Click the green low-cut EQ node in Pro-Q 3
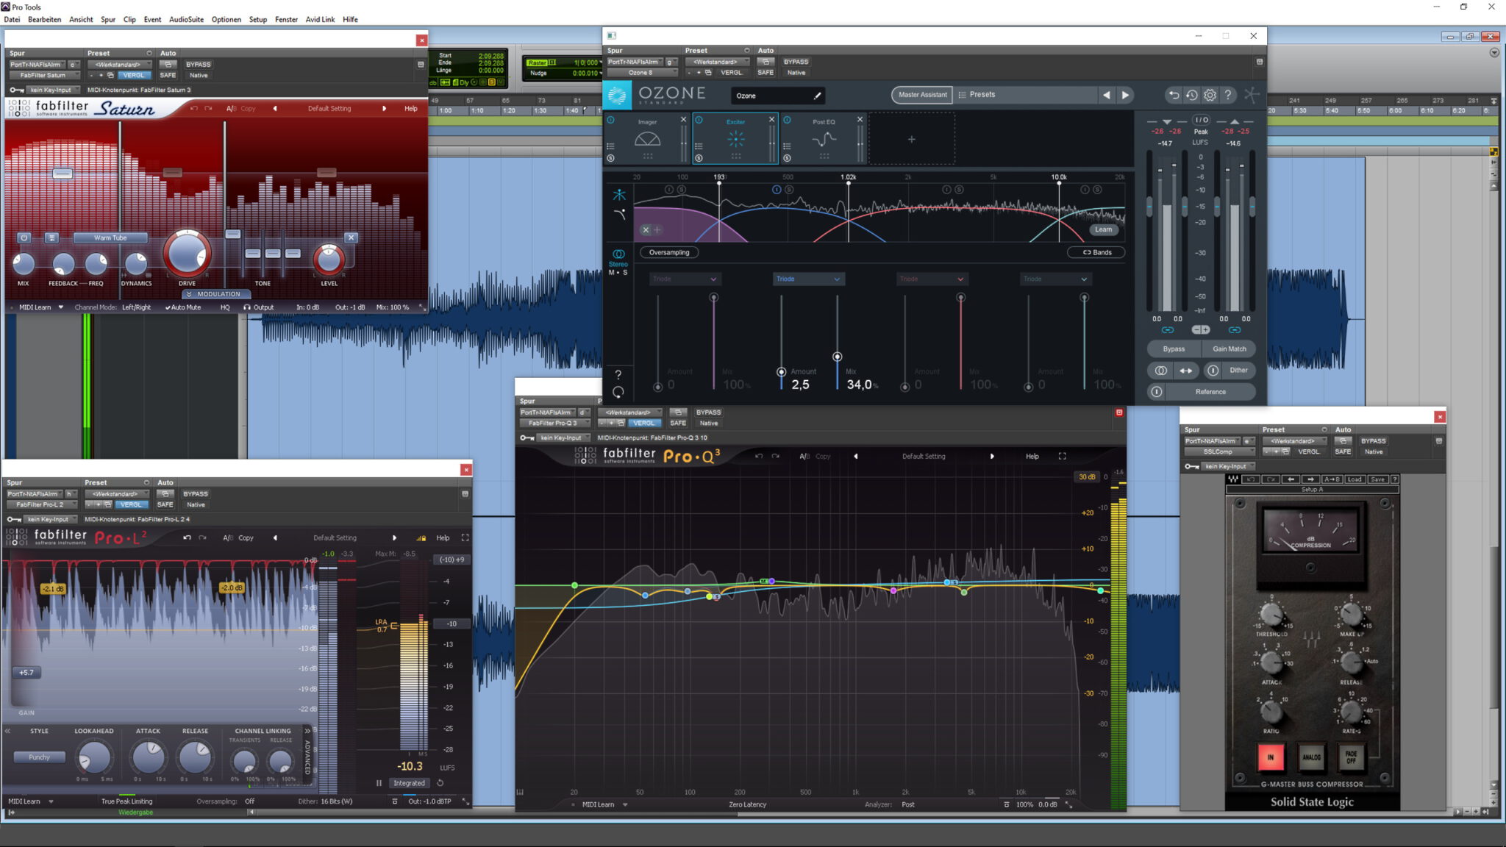This screenshot has height=847, width=1506. pos(574,585)
